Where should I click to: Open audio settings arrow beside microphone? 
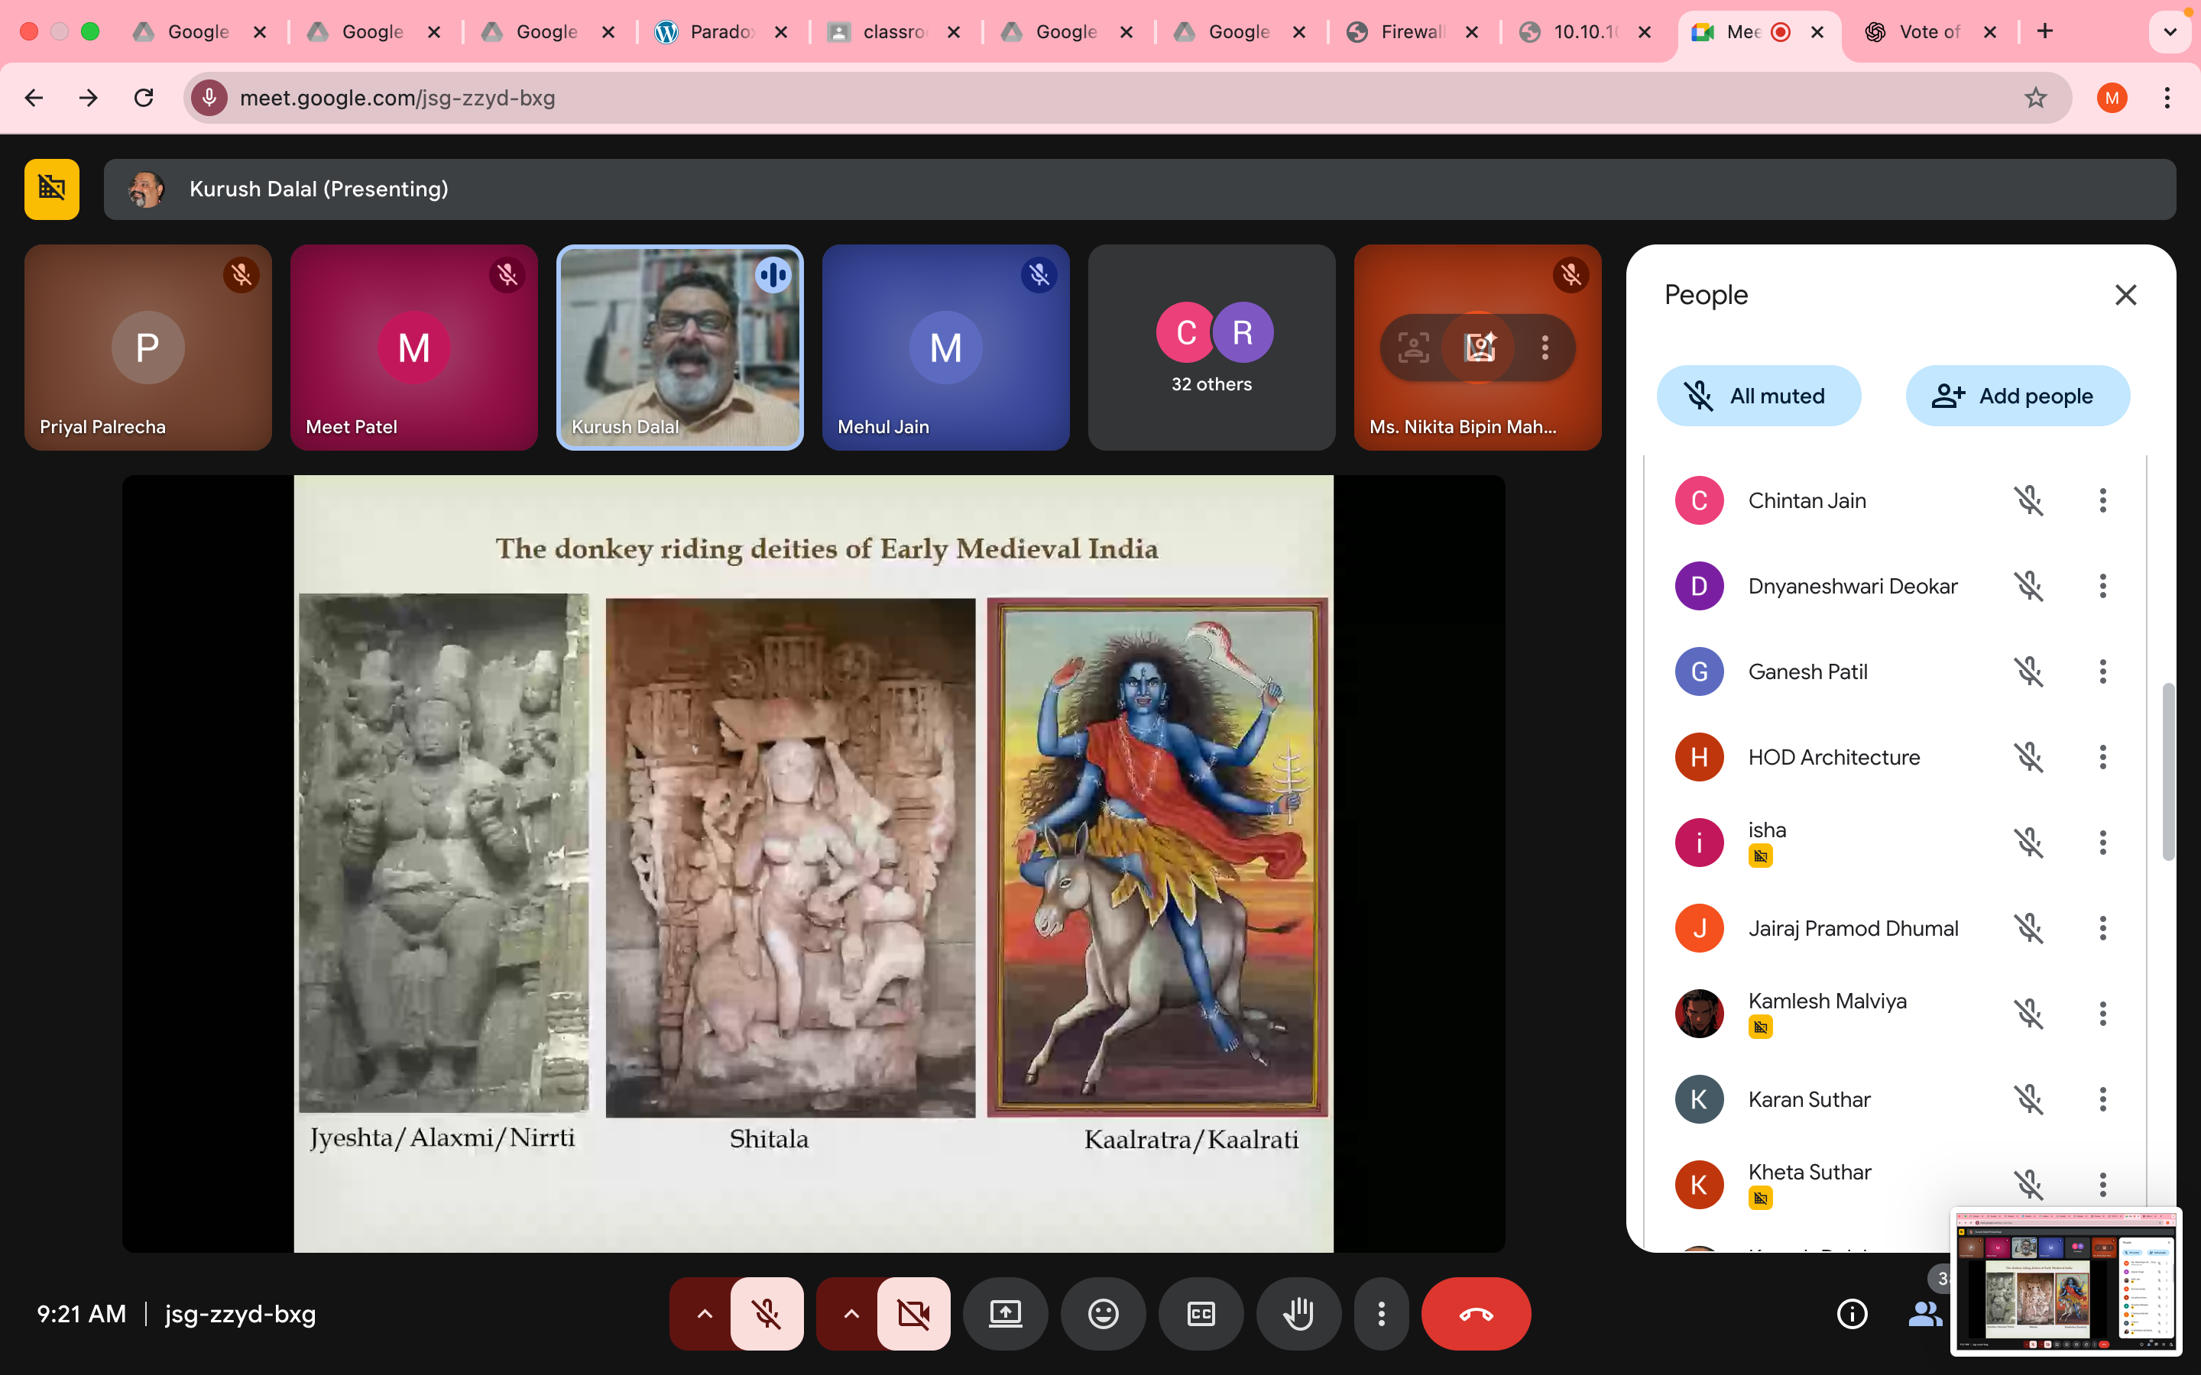pyautogui.click(x=704, y=1313)
